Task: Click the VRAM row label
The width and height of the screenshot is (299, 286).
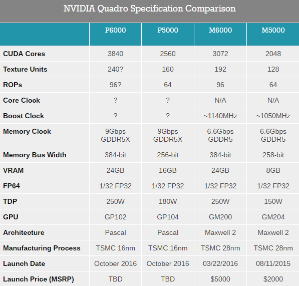Action: [13, 170]
